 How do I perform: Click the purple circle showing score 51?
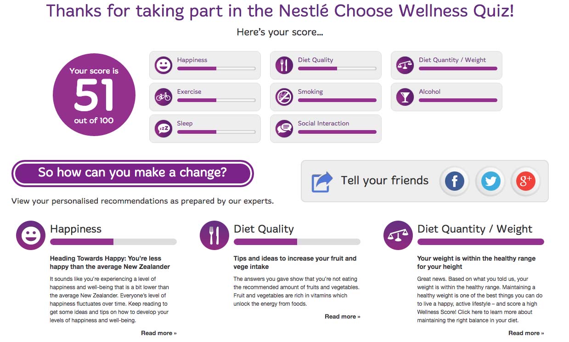[x=94, y=94]
